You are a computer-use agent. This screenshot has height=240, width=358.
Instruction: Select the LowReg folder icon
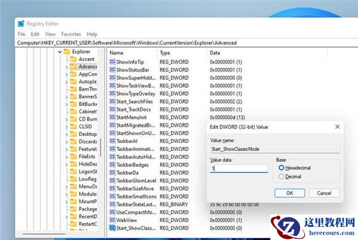(x=73, y=179)
